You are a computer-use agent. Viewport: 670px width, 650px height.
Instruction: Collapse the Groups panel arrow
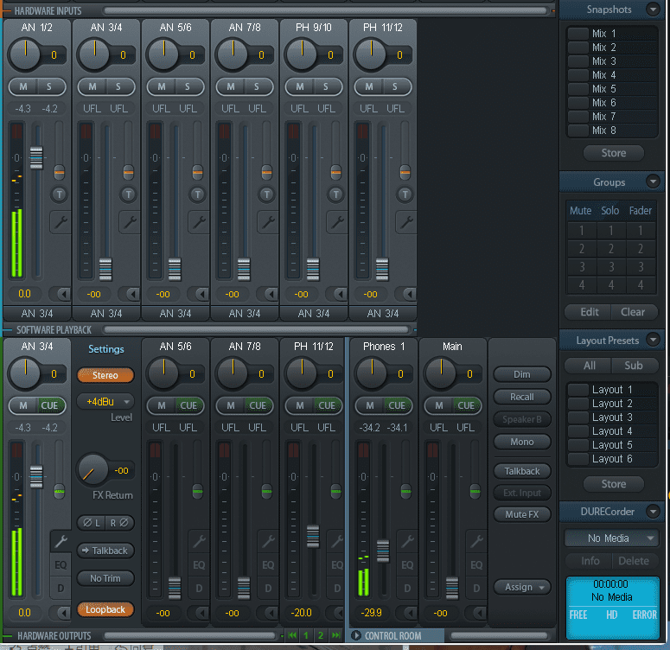[x=653, y=182]
